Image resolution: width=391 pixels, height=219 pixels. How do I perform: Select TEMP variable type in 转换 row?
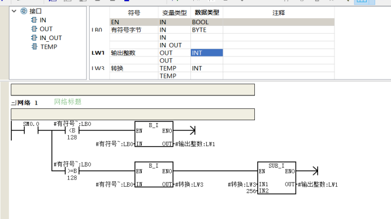coord(174,68)
